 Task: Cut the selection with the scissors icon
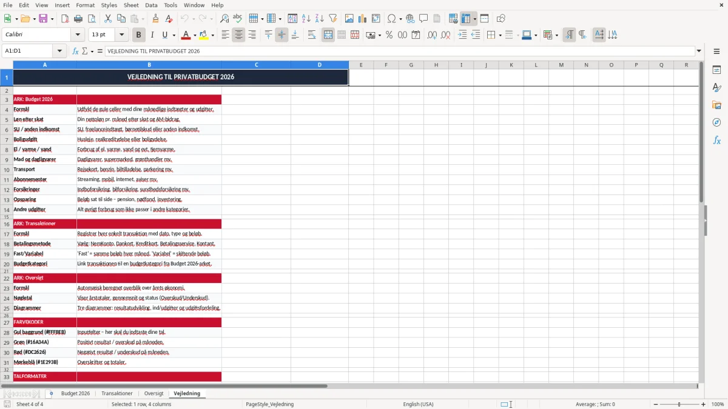pos(108,19)
